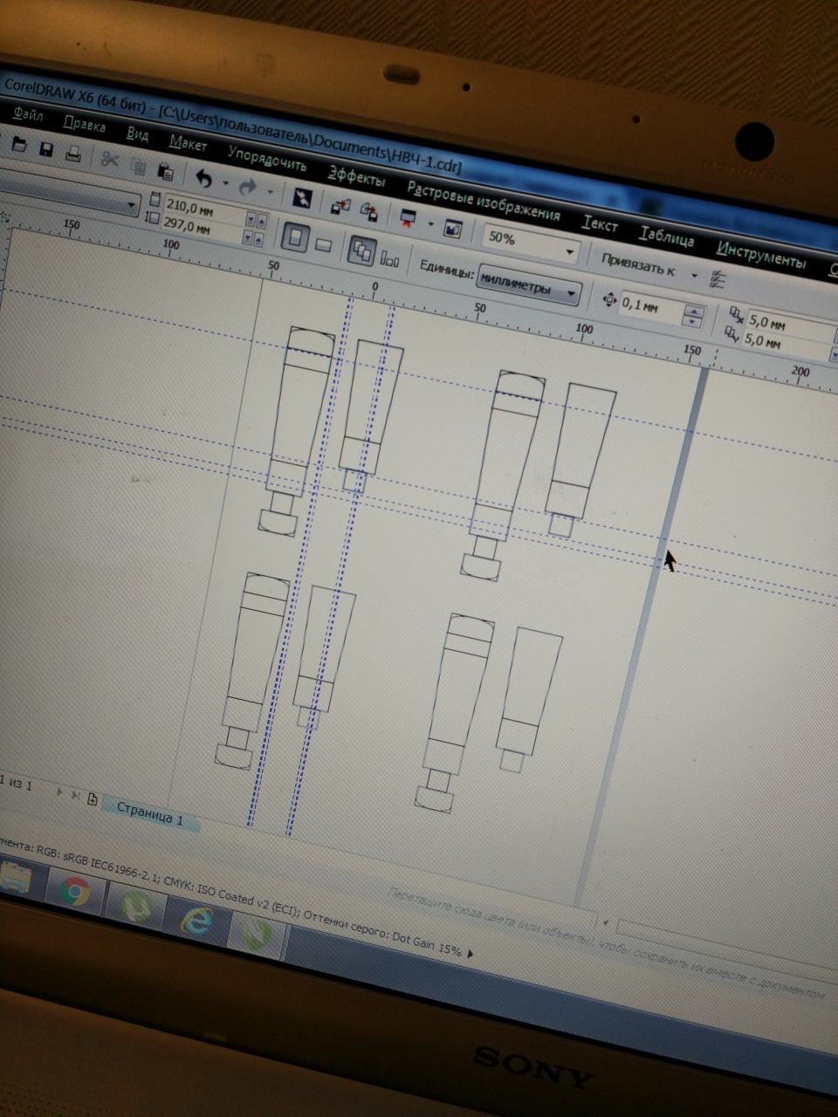Click the Undo arrow icon
The height and width of the screenshot is (1117, 838).
pos(204,179)
